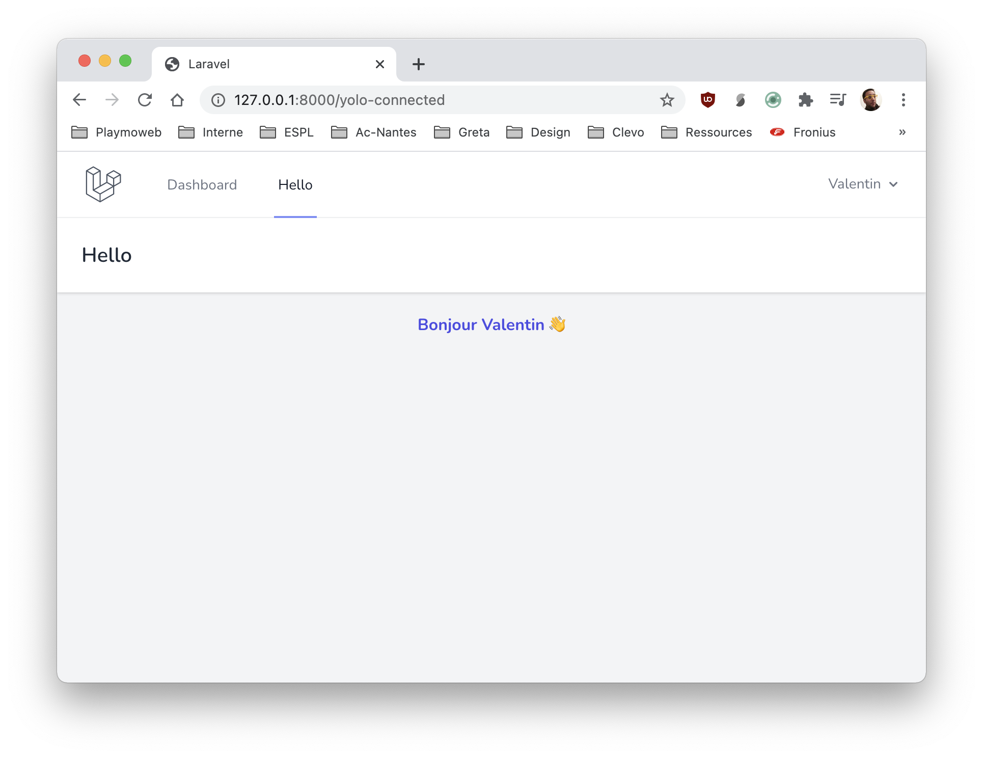Expand the Valentin user dropdown
This screenshot has width=983, height=758.
(863, 184)
